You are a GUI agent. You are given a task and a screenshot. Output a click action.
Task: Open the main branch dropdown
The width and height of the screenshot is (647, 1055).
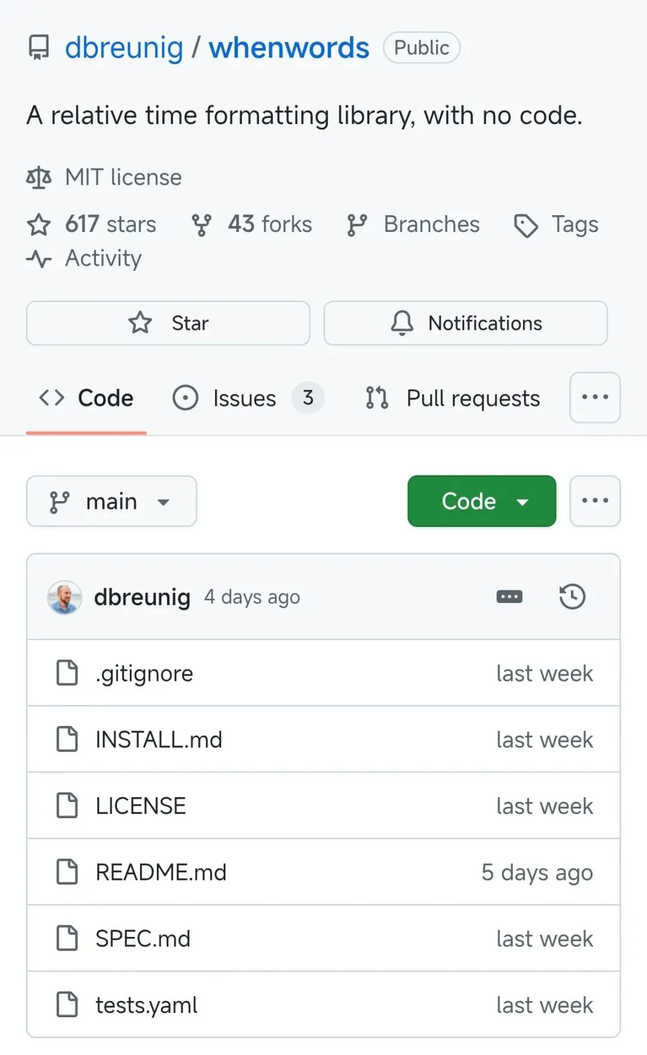coord(111,501)
